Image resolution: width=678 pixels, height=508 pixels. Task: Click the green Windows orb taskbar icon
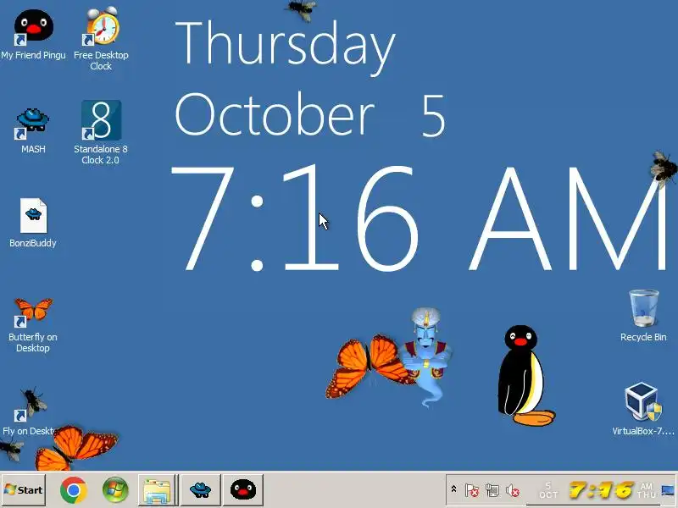(115, 490)
